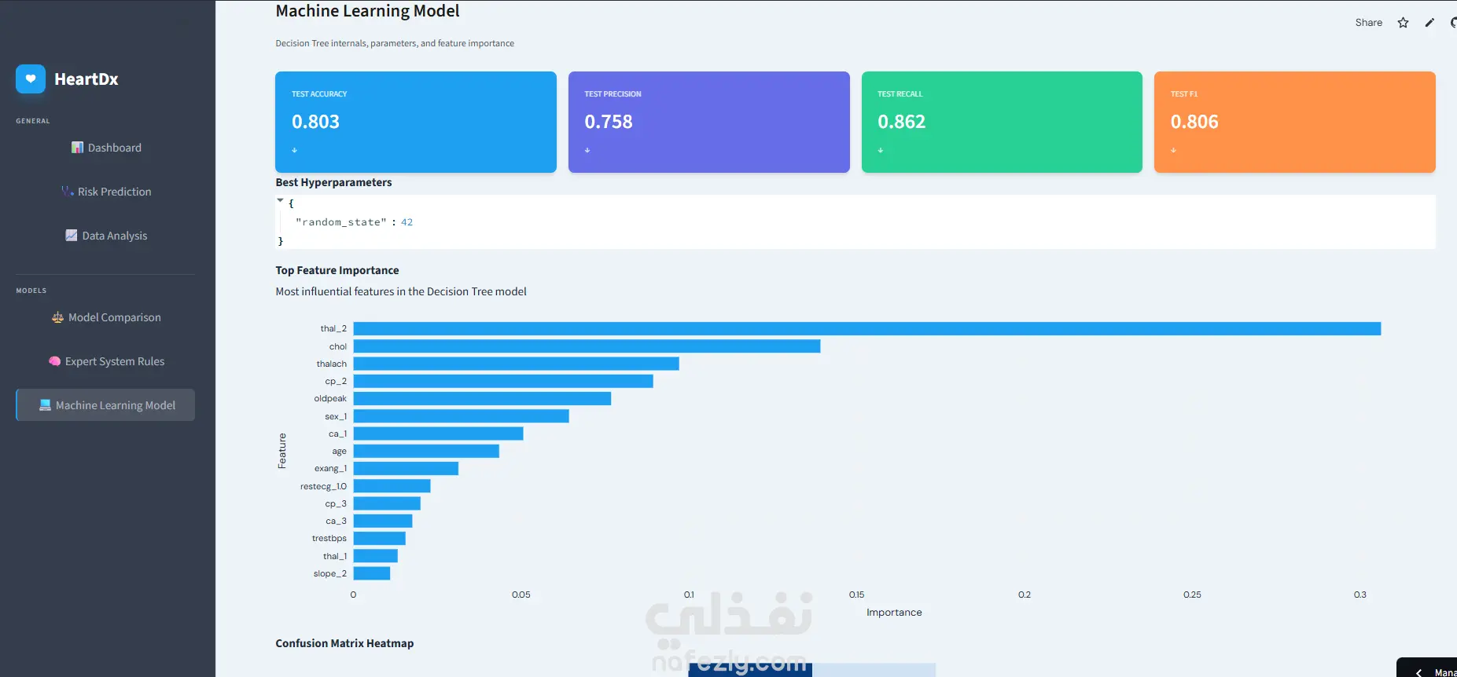
Task: Click the chol feature importance bar
Action: [x=587, y=346]
